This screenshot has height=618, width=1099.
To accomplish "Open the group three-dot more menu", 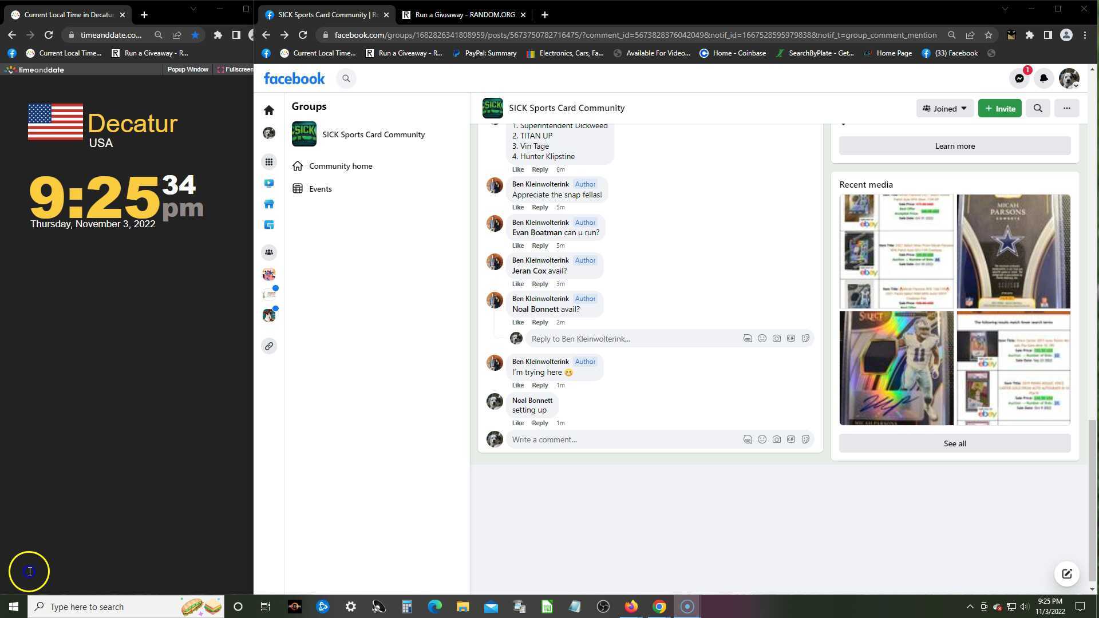I will click(x=1066, y=108).
